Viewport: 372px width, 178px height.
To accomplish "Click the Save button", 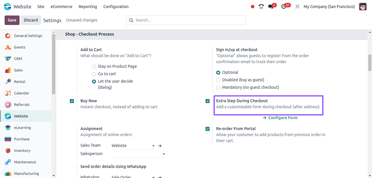I will [12, 20].
